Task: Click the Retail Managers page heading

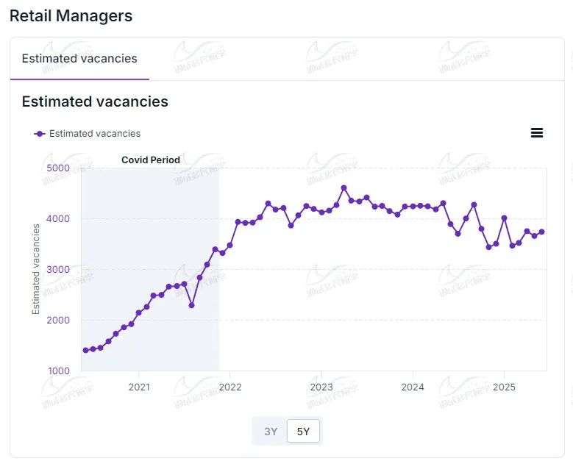Action: 71,15
